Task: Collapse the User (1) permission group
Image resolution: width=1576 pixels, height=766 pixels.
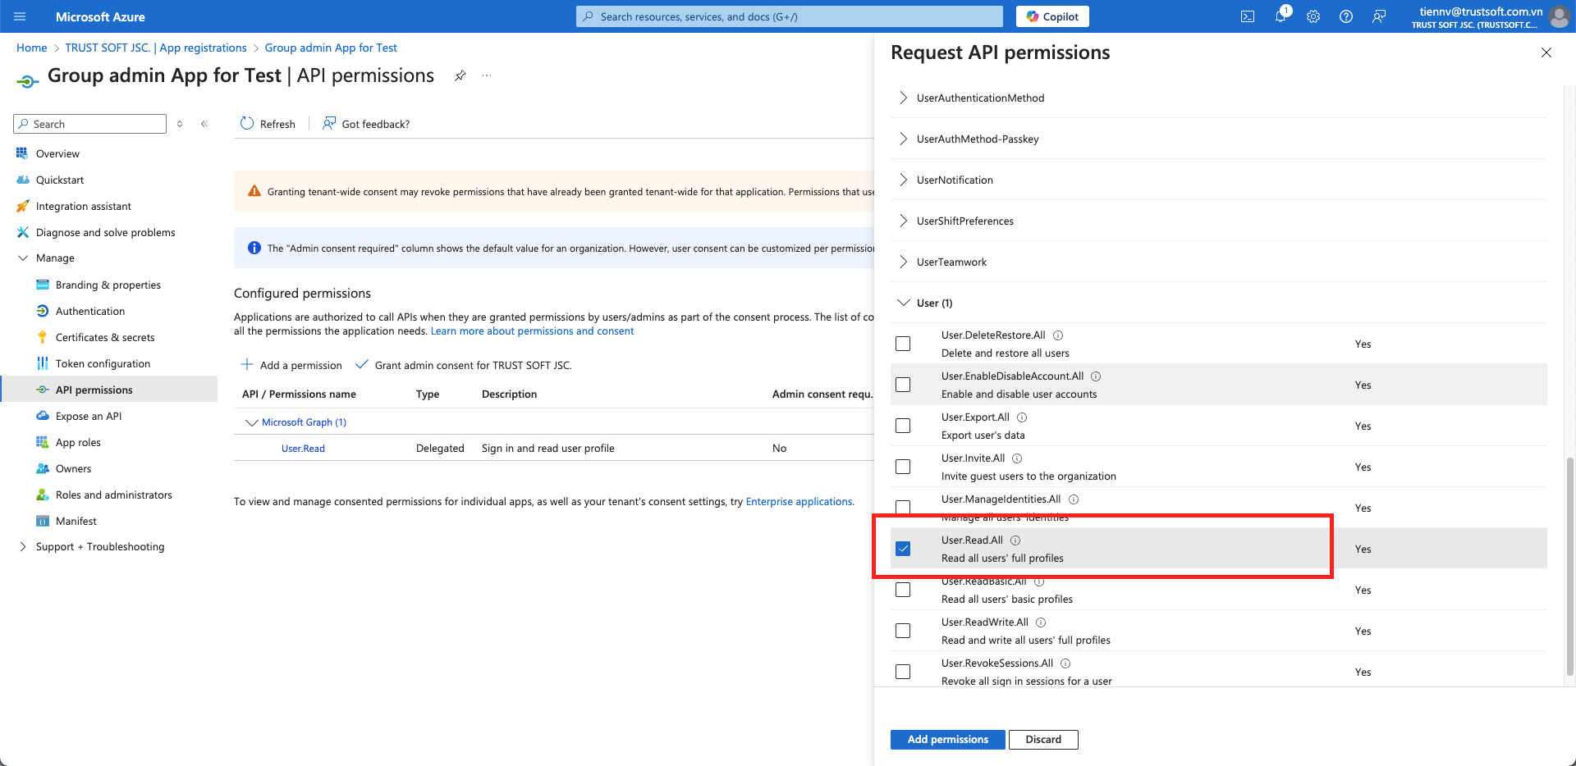Action: (903, 303)
